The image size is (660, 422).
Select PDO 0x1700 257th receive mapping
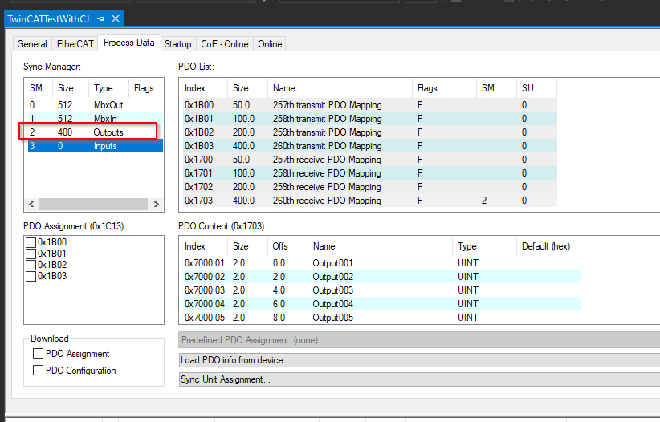pyautogui.click(x=369, y=160)
